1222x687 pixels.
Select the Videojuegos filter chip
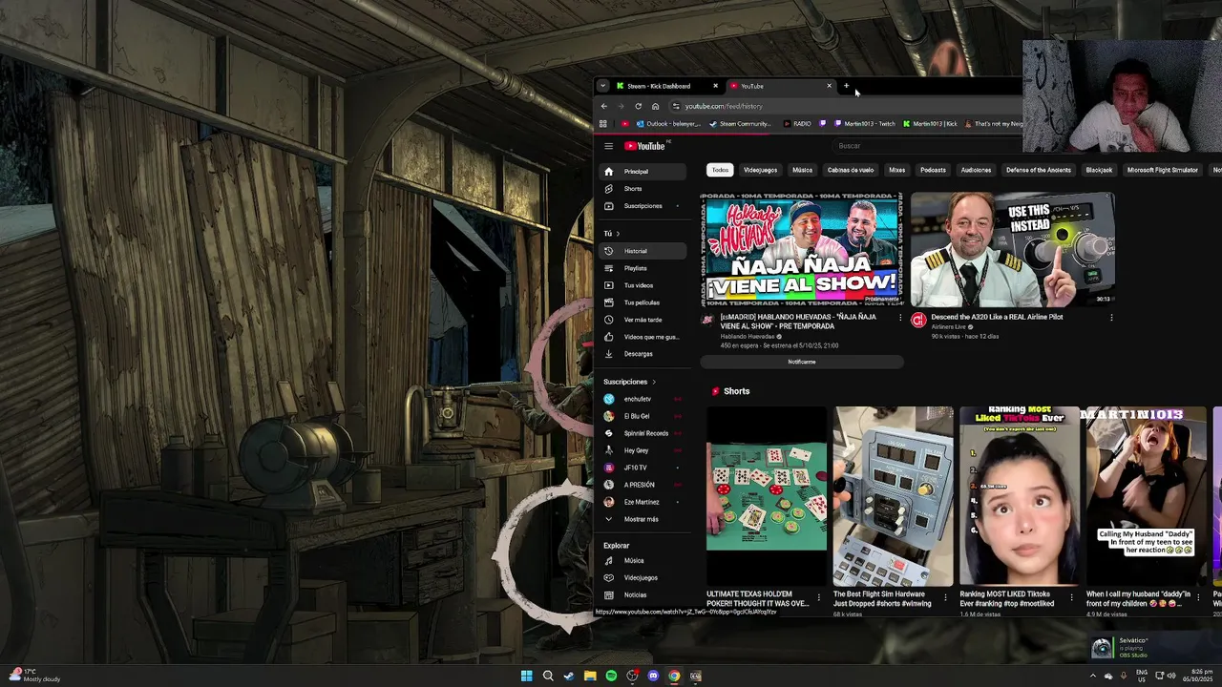click(760, 170)
